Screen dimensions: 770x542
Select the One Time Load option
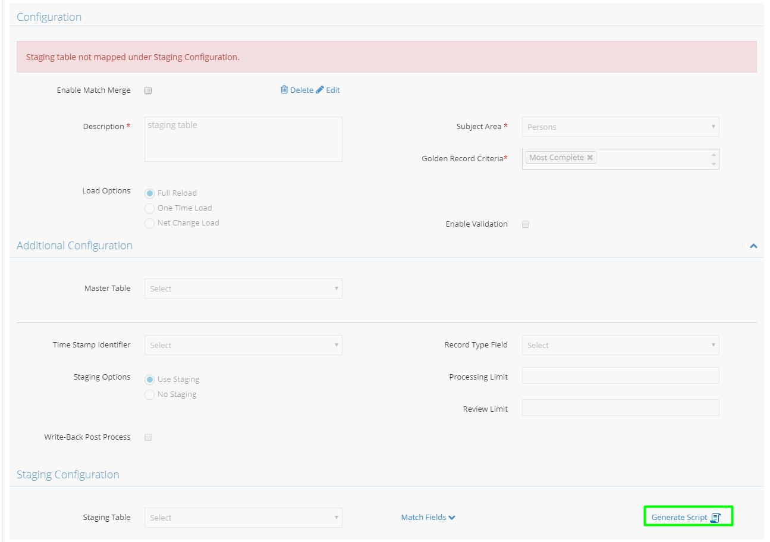[x=150, y=208]
